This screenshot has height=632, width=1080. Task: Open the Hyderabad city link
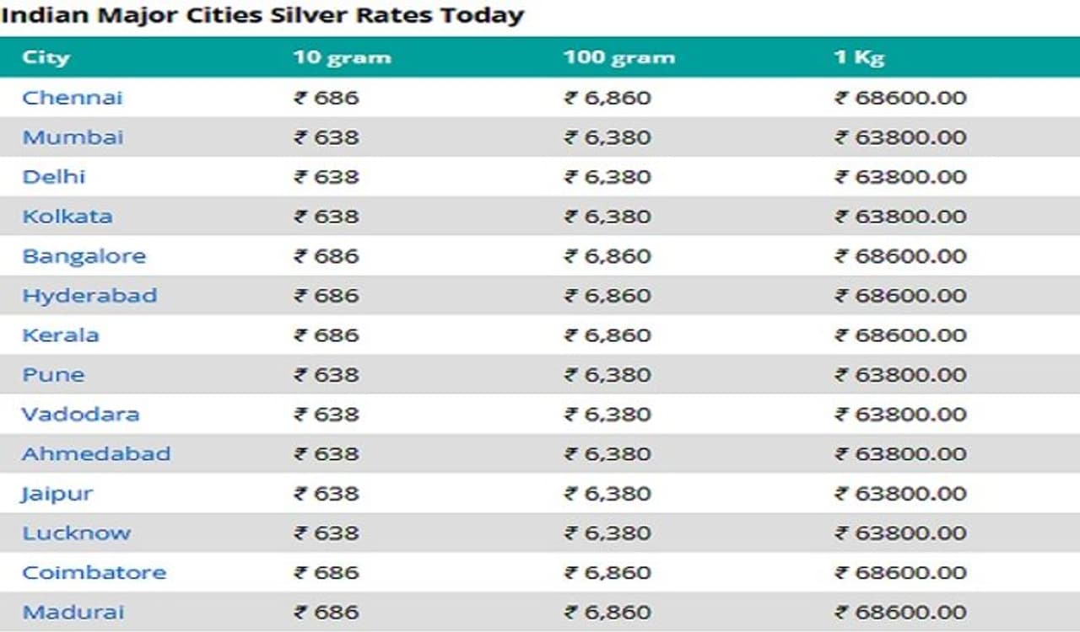pos(89,296)
